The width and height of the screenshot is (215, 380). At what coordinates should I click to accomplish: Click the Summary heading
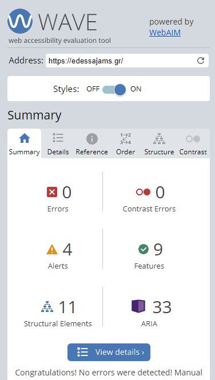[x=34, y=115]
